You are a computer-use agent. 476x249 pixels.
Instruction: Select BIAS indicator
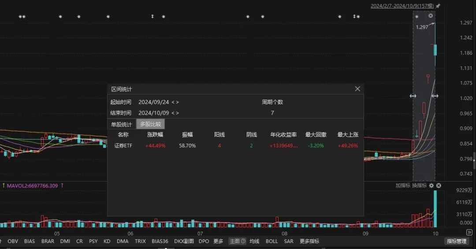(x=30, y=241)
